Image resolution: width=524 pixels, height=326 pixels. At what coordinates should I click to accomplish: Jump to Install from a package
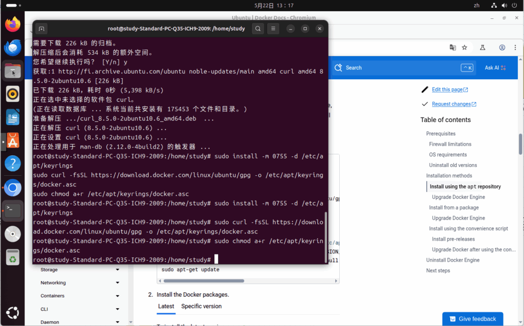[454, 207]
